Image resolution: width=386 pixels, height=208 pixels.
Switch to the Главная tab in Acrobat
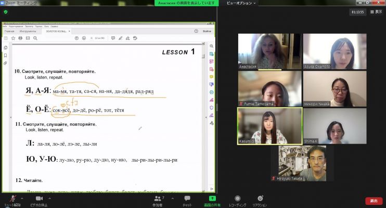point(9,31)
